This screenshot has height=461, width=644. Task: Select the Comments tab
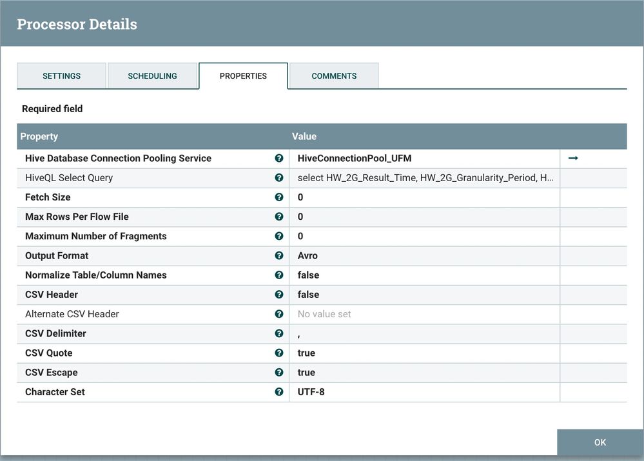tap(334, 76)
